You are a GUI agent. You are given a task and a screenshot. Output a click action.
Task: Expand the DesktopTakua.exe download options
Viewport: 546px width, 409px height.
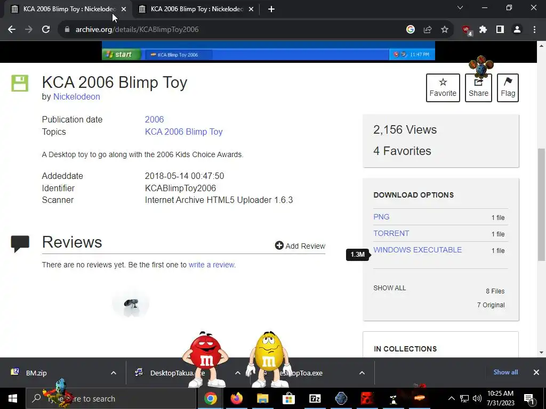pos(237,373)
